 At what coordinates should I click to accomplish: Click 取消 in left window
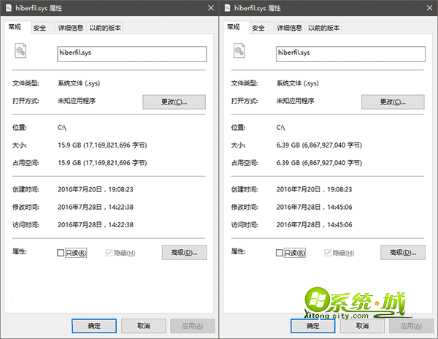coord(144,326)
